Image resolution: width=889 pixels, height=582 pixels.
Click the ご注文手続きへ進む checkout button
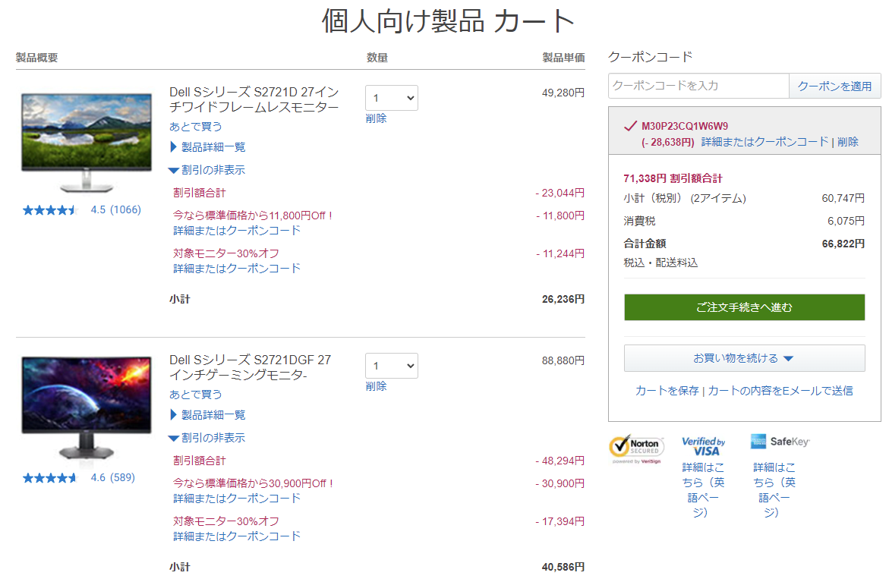click(x=744, y=307)
